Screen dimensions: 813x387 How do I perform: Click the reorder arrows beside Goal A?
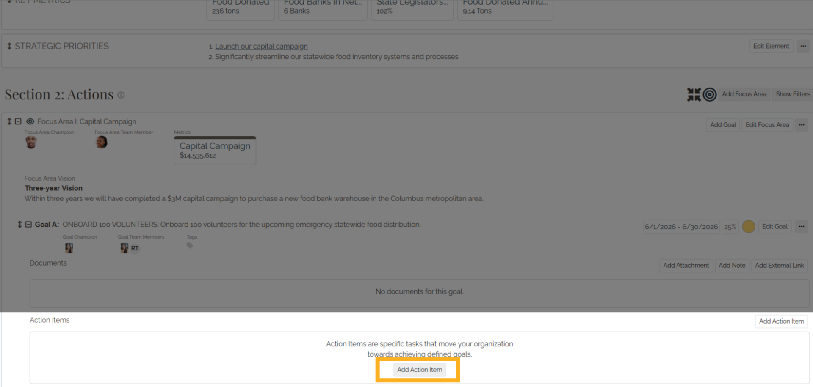tap(19, 225)
